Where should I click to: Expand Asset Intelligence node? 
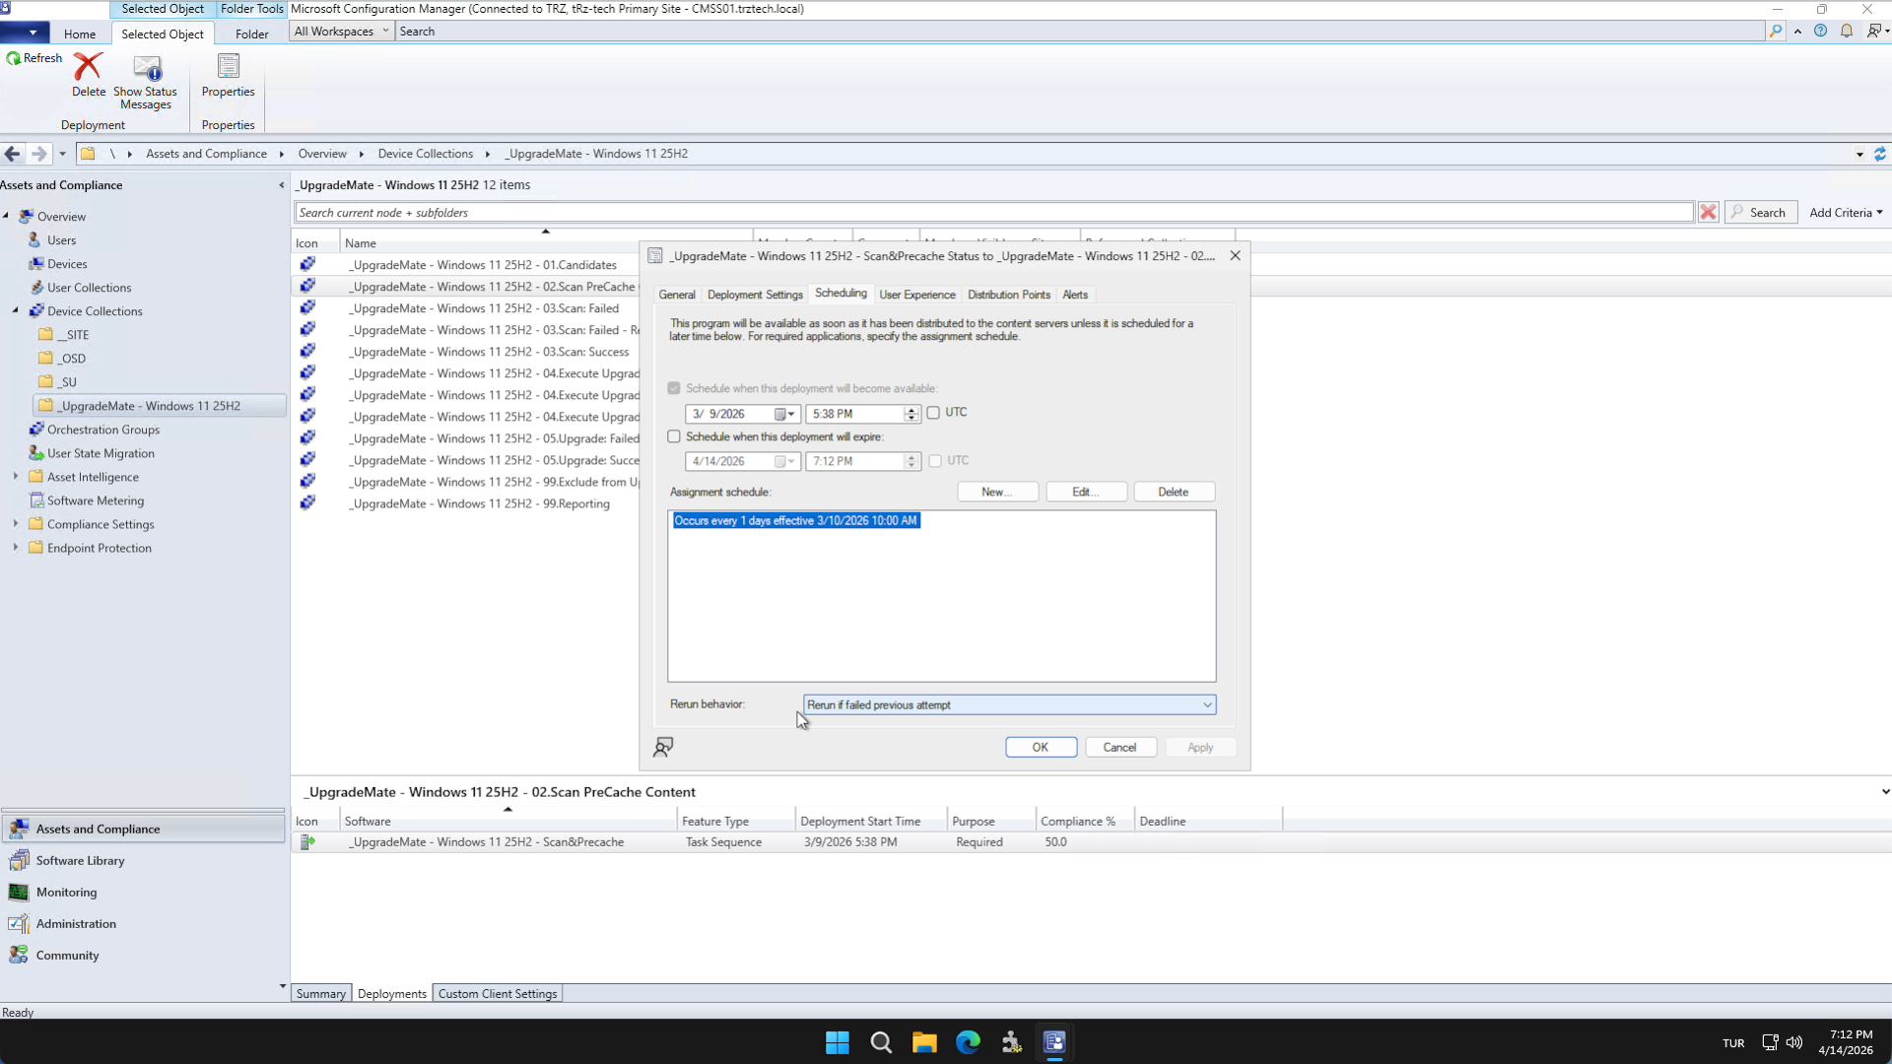click(16, 476)
